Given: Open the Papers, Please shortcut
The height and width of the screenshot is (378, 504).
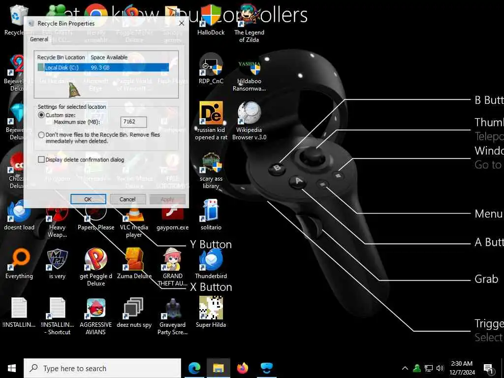Looking at the screenshot, I should [96, 219].
